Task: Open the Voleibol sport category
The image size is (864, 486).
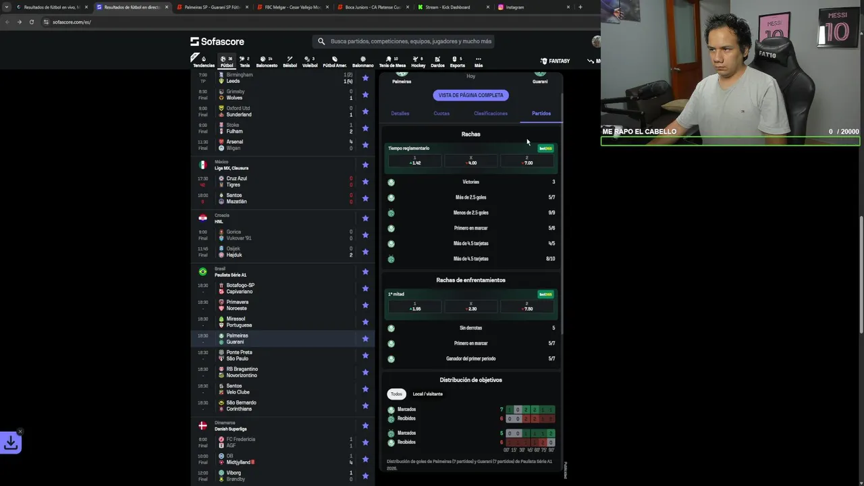Action: 310,61
